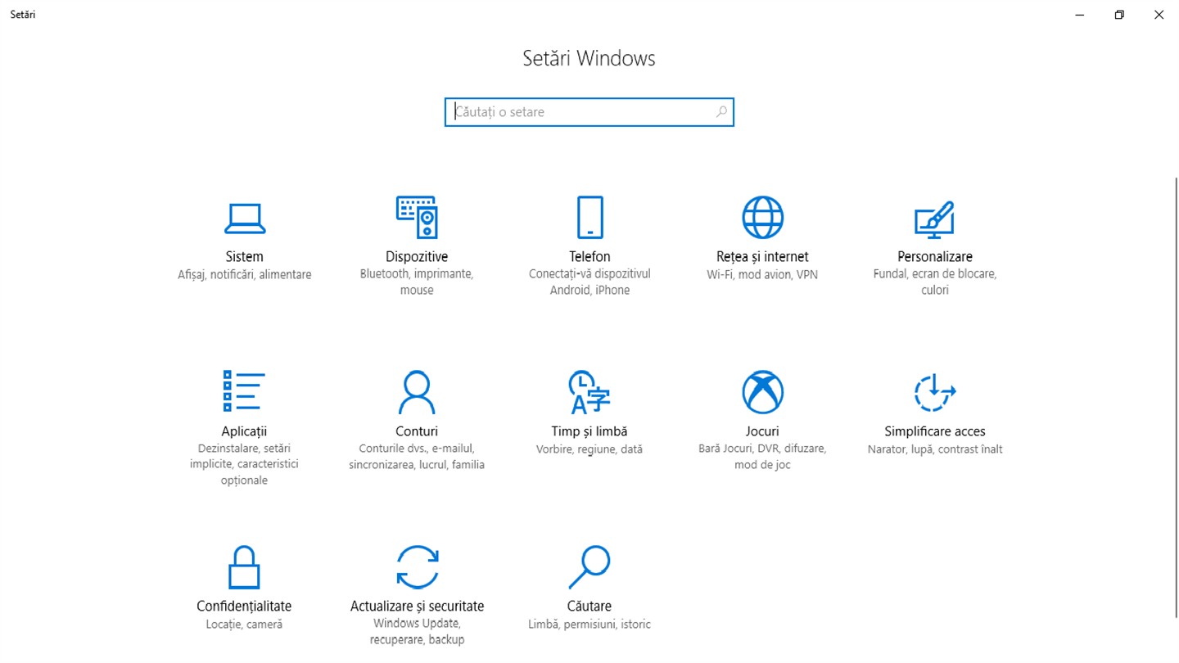Open Aplicații via its title

244,431
